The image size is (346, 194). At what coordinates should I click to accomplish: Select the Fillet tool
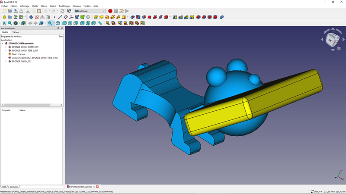tap(199, 17)
